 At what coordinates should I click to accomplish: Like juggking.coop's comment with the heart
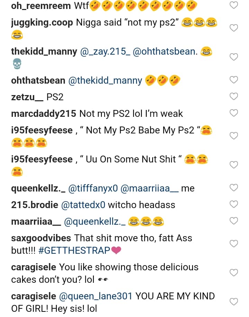coord(234,28)
